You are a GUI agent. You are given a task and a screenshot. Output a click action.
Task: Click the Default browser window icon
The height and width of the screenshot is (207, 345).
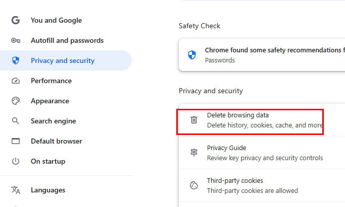(16, 141)
